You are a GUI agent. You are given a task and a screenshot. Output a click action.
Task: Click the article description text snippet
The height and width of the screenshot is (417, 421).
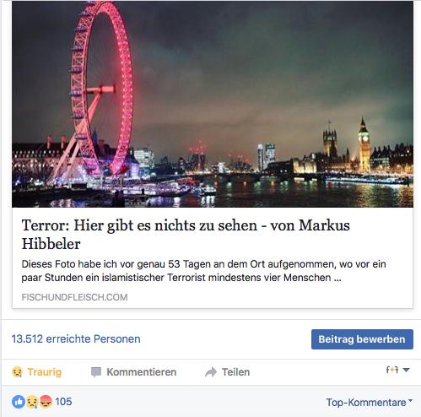204,271
